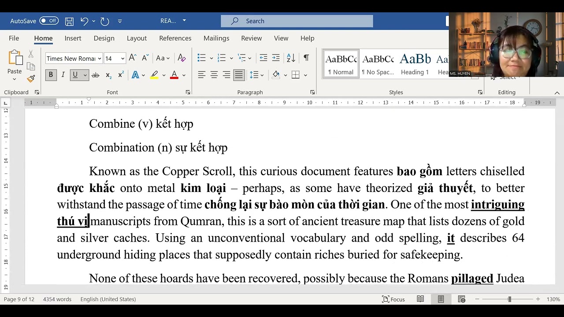Click the Save icon in title bar
Viewport: 564px width, 317px height.
click(69, 21)
